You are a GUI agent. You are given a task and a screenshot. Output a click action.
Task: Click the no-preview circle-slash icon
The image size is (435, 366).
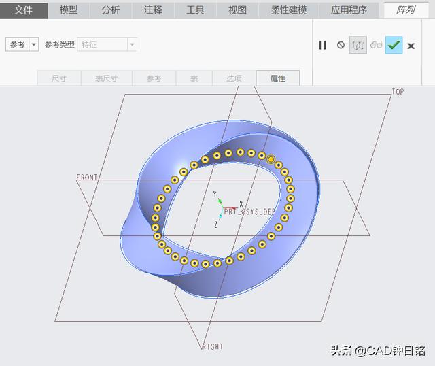coord(341,45)
